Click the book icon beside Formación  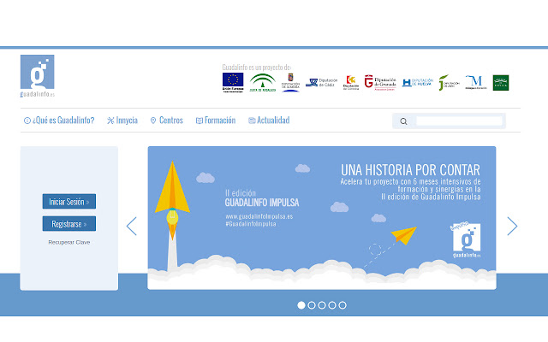click(200, 121)
